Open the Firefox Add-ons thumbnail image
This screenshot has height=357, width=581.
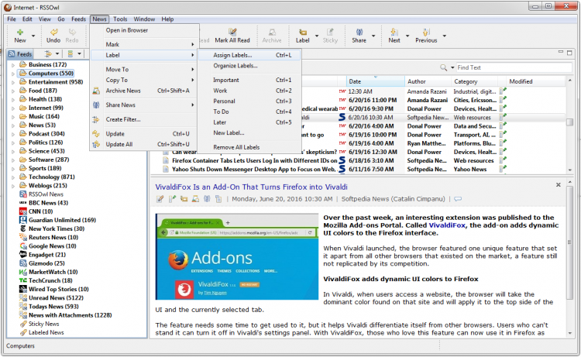[237, 256]
